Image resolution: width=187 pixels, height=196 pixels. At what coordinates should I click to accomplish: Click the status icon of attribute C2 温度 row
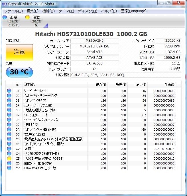click(x=9, y=149)
